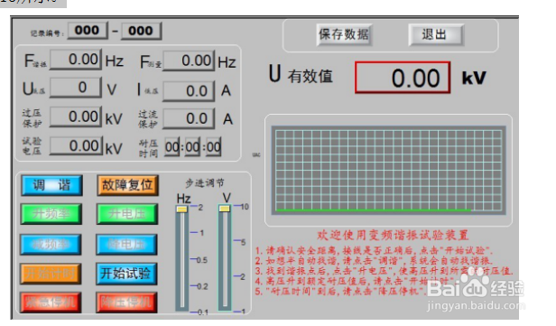The height and width of the screenshot is (326, 556).
Task: Edit the 过压保护 overvoltage protection kV field
Action: point(76,116)
